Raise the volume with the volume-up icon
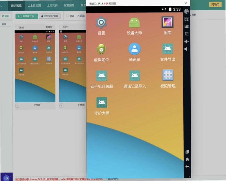This screenshot has height=181, width=226. coord(186,42)
